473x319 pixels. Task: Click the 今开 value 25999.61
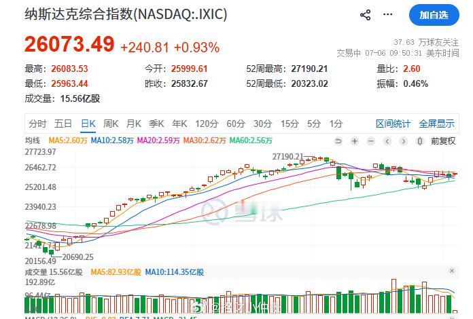[190, 69]
